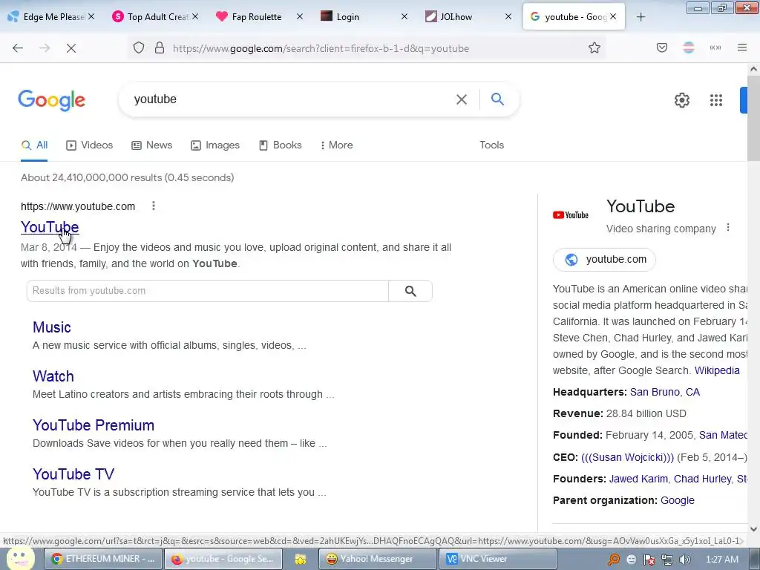Click the taskbar clock 1:27 AM
760x570 pixels.
721,560
